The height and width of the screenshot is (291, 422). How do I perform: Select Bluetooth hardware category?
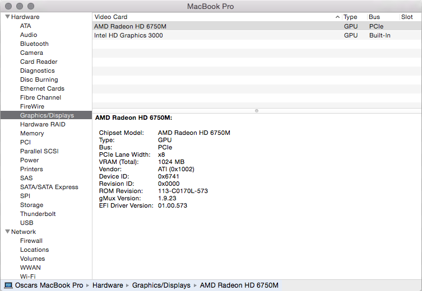point(34,44)
